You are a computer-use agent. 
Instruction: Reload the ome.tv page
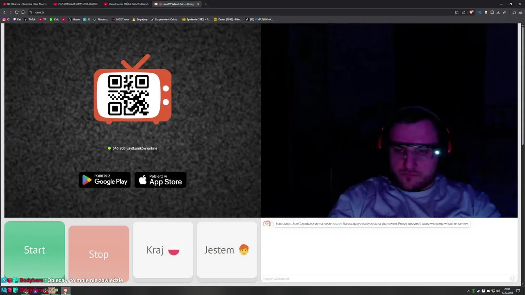coord(17,12)
